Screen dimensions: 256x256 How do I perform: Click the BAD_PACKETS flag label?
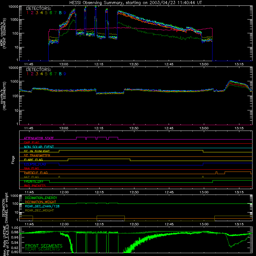pos(35,186)
